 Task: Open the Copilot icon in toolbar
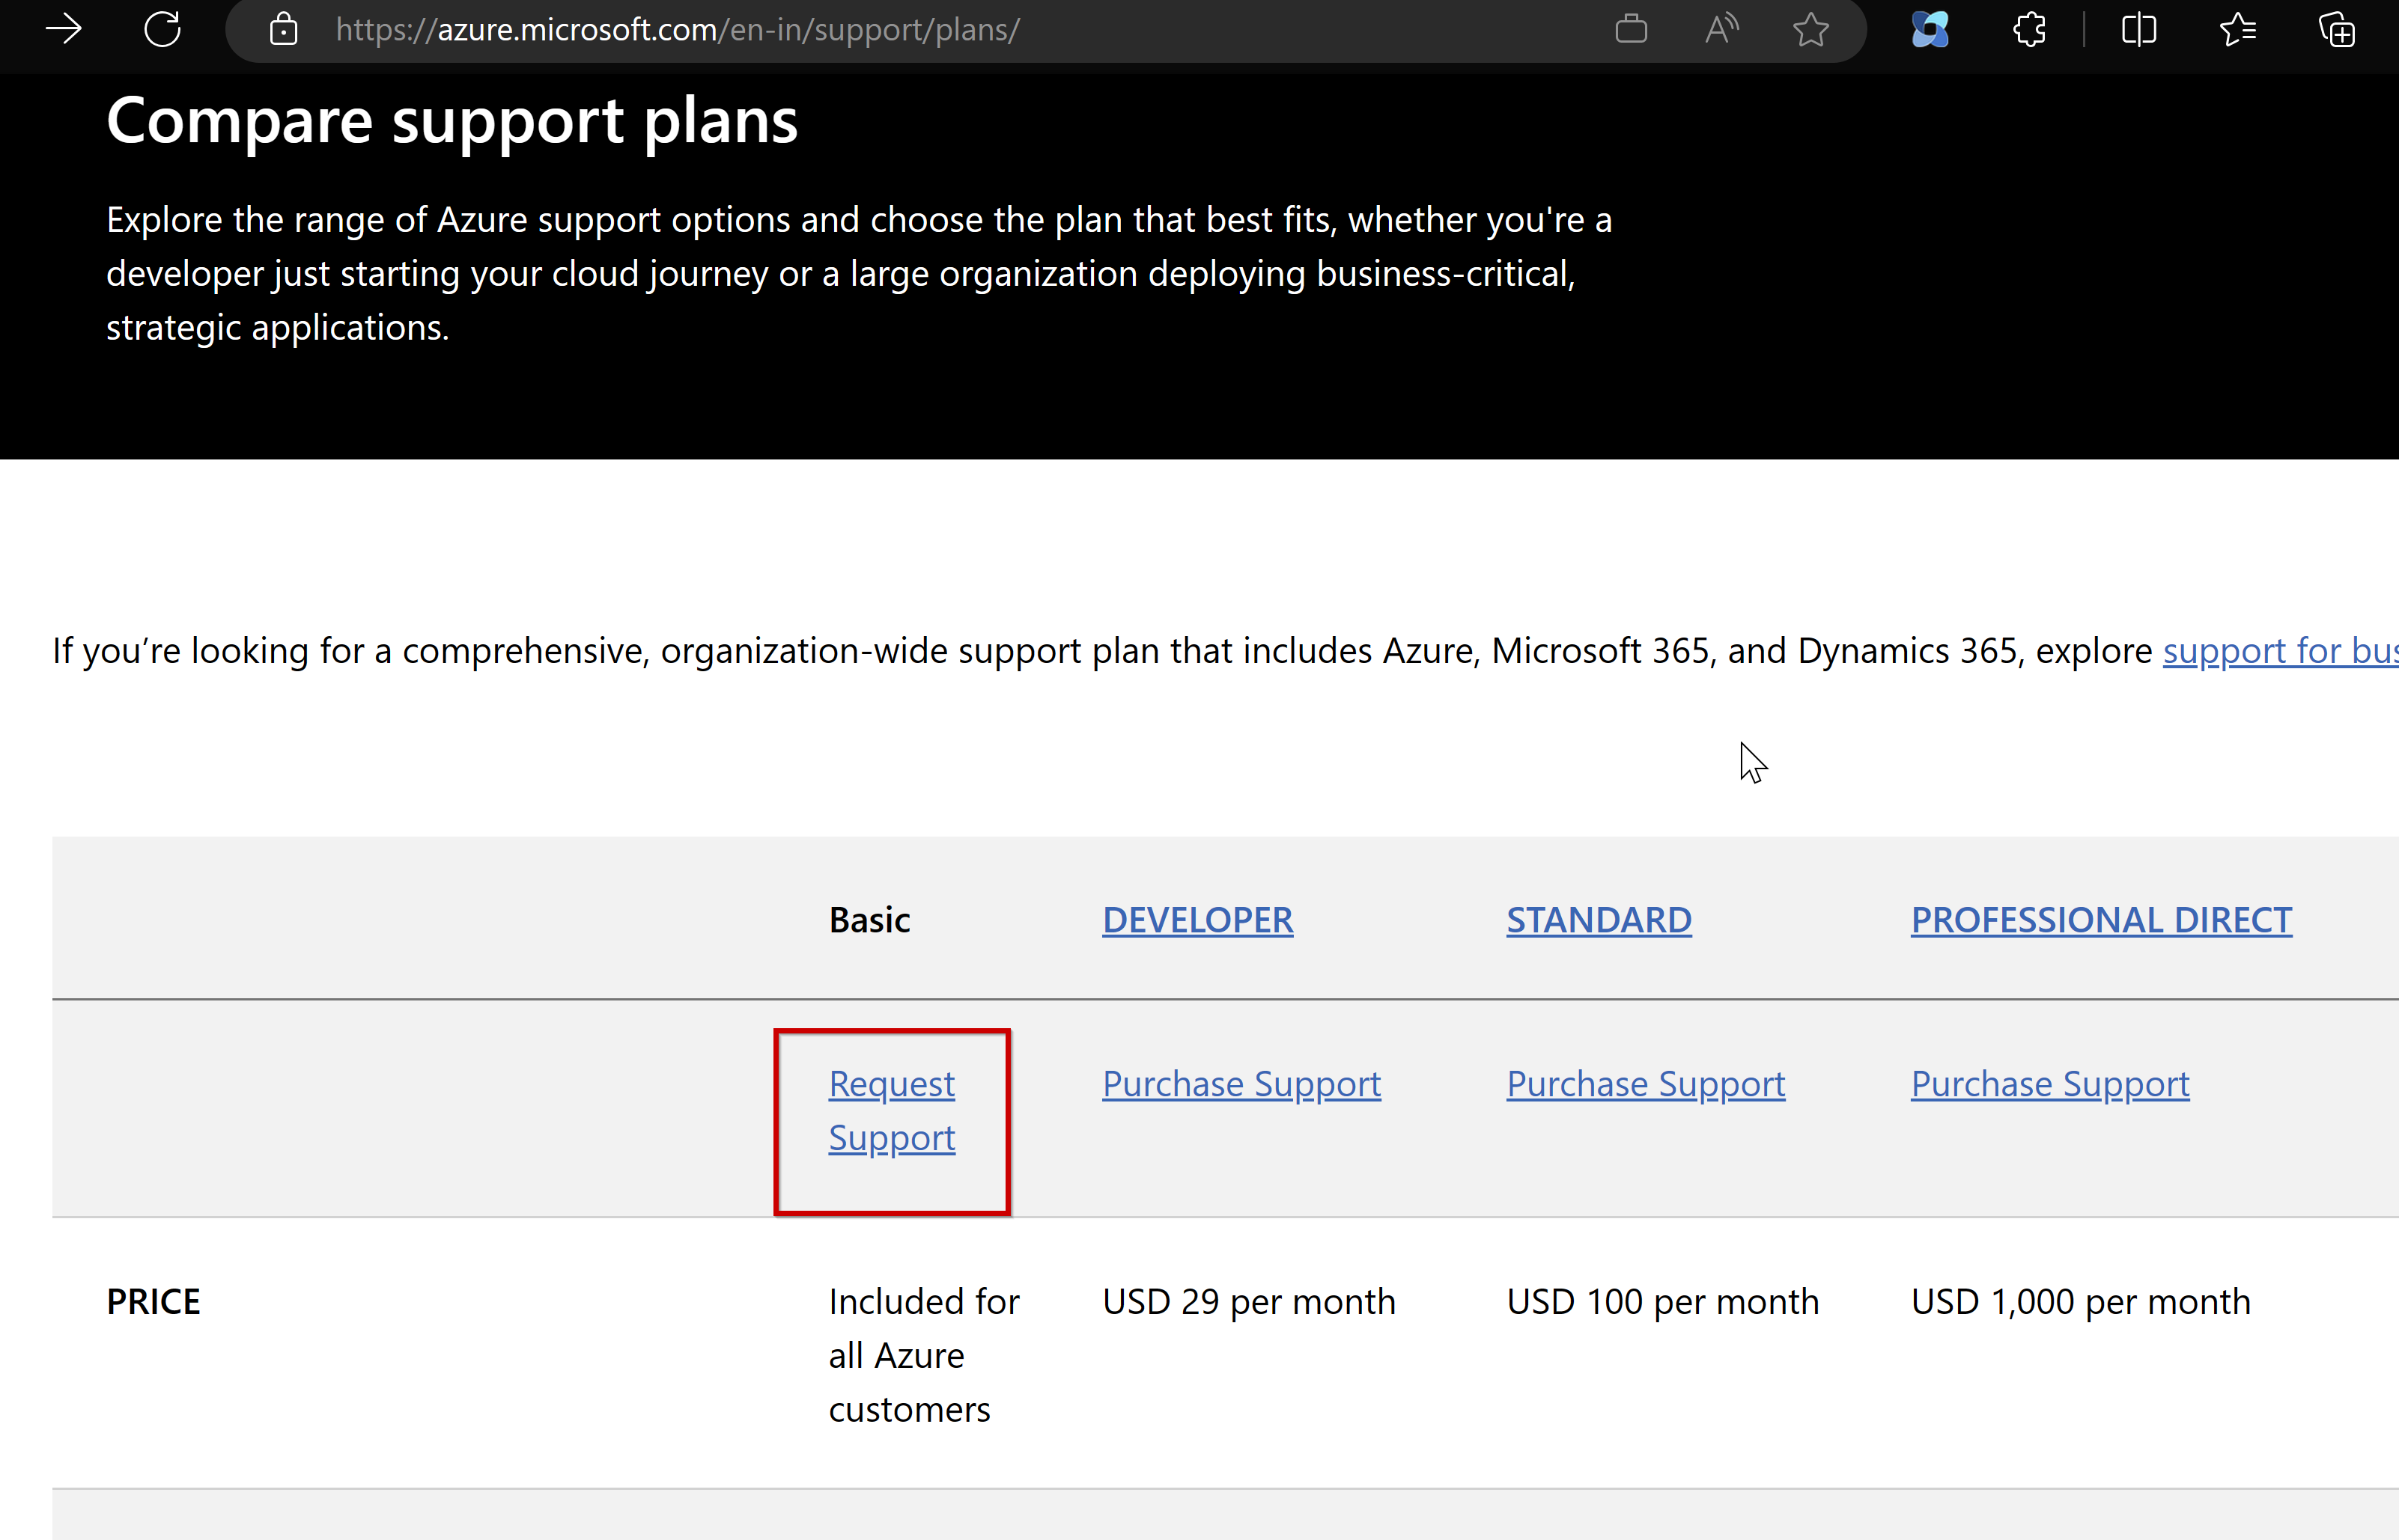point(1930,29)
